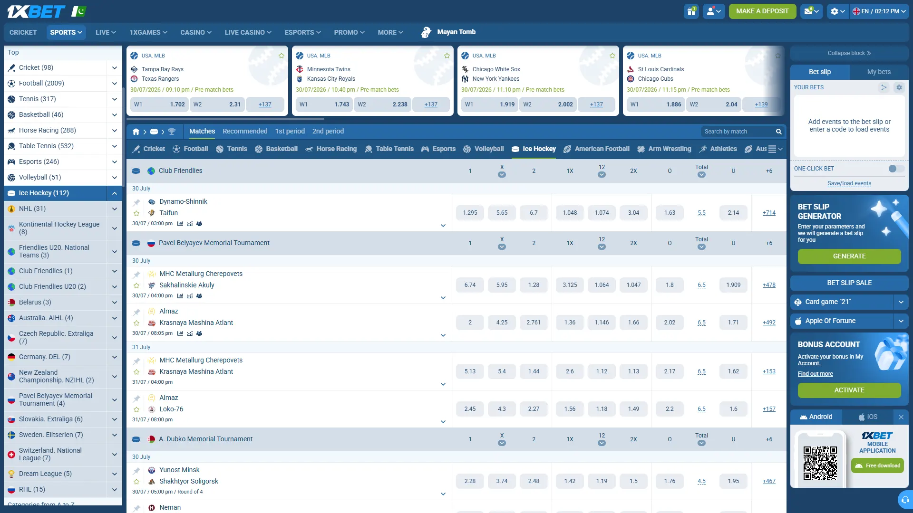The width and height of the screenshot is (913, 513).
Task: Click Collapse block link
Action: click(x=849, y=53)
